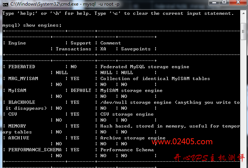Image resolution: width=248 pixels, height=168 pixels.
Task: Click the 'ARCHIVE' engine name
Action: 19,138
